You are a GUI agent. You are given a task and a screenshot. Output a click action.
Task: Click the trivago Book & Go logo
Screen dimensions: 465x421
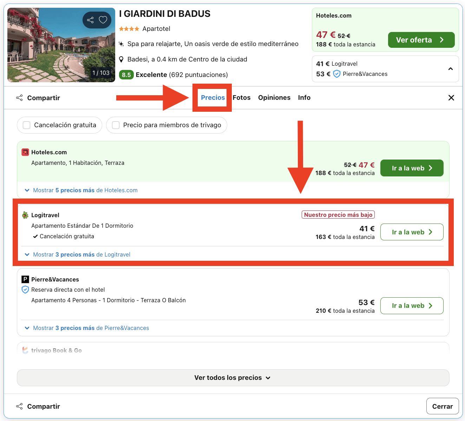click(x=25, y=350)
